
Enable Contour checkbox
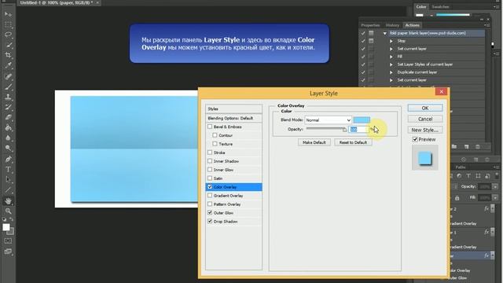(215, 135)
